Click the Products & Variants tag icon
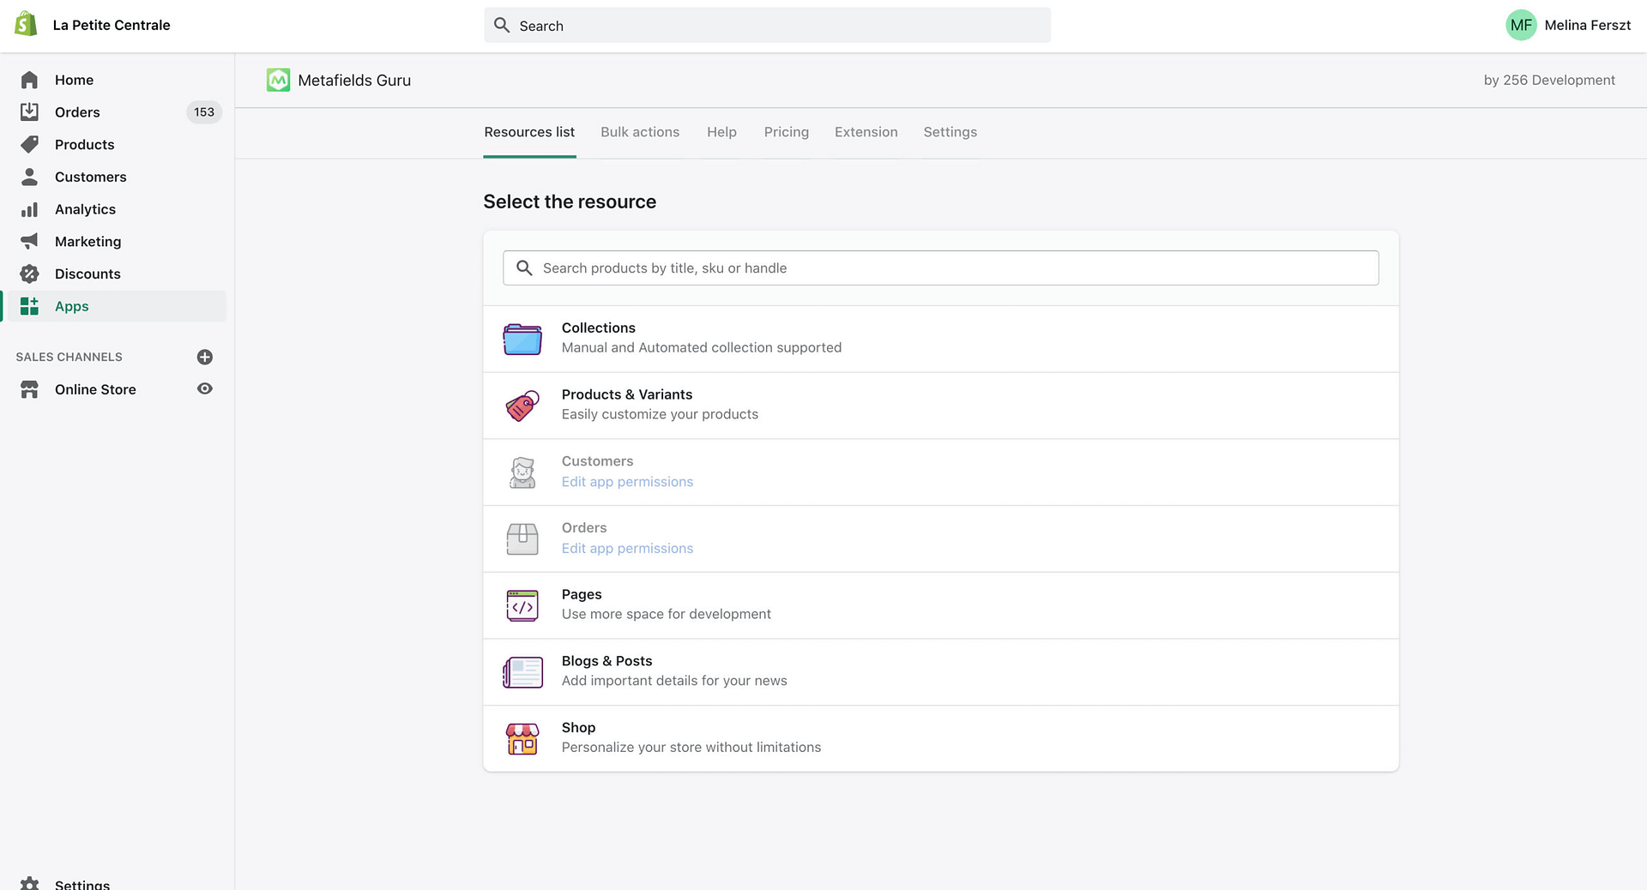Screen dimensions: 1647x890 pyautogui.click(x=522, y=406)
